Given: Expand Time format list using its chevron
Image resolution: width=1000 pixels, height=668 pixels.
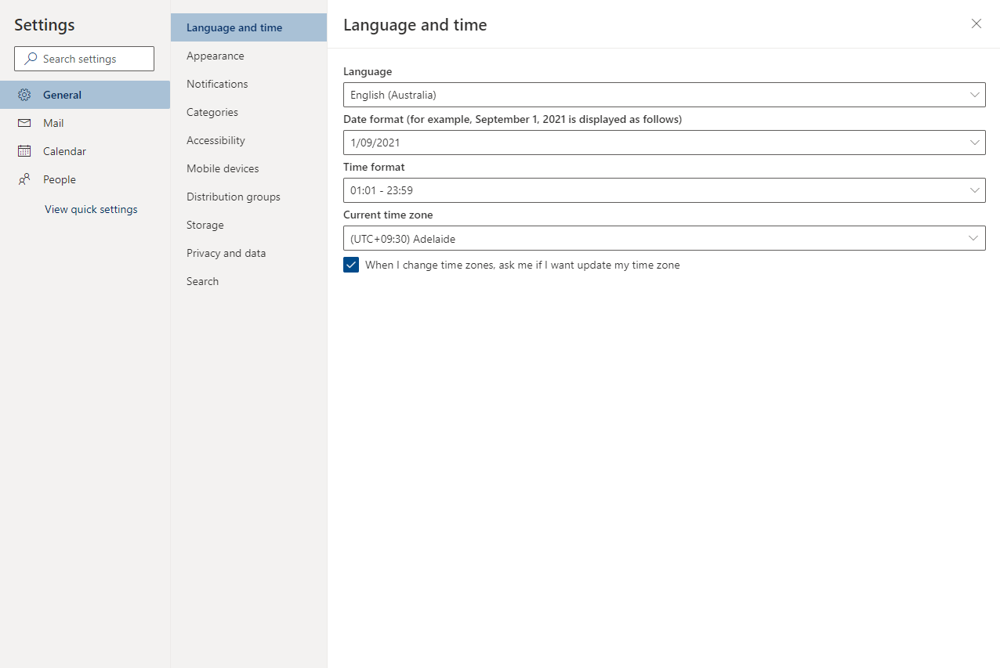Looking at the screenshot, I should [975, 190].
